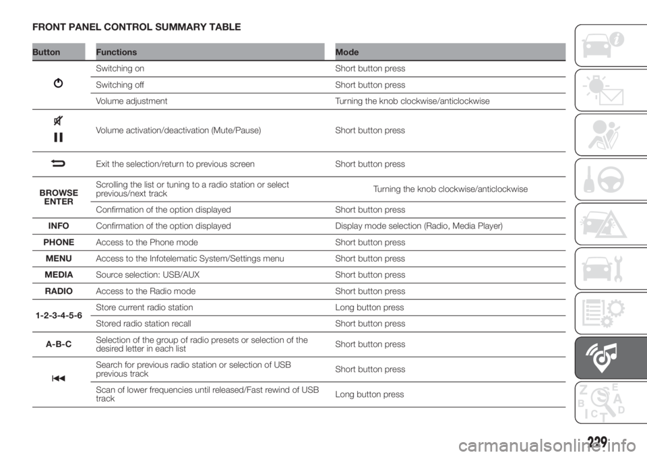Open the car information section tab
Viewport: 647px width, 457px height.
click(x=605, y=44)
